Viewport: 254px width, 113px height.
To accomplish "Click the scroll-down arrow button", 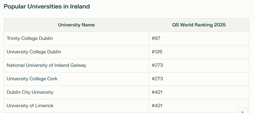I will [x=242, y=111].
